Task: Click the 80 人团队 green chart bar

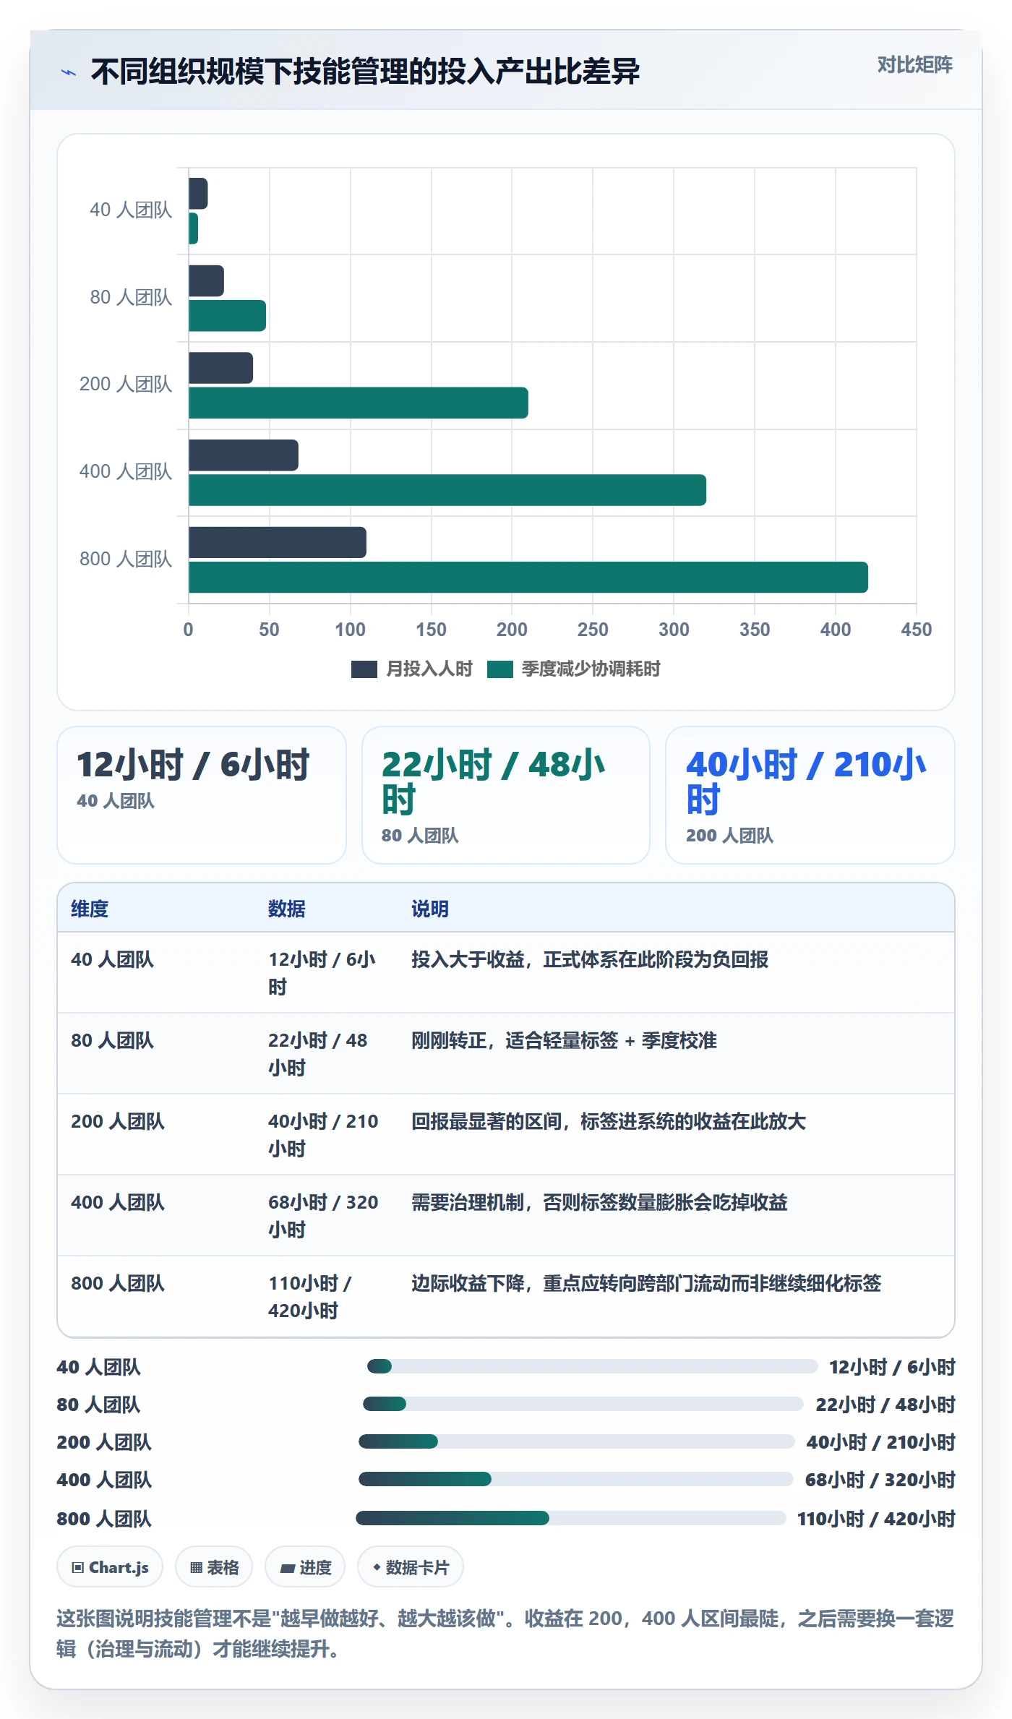Action: coord(228,316)
